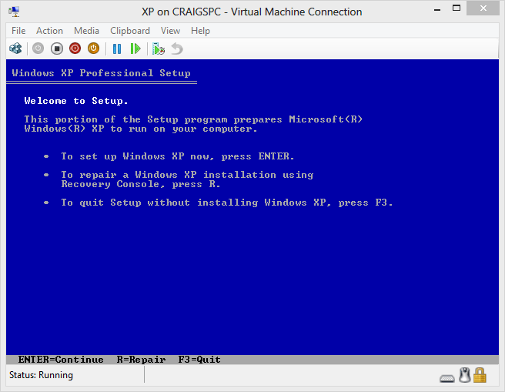
Task: Click 'ENTER=Continue' in the setup footer
Action: [61, 360]
